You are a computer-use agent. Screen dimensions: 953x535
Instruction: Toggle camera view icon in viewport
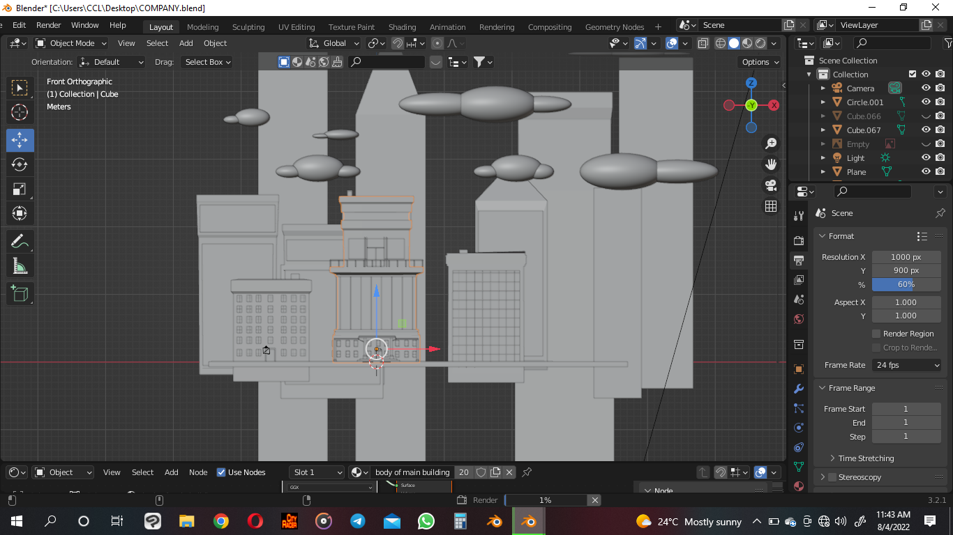coord(771,185)
